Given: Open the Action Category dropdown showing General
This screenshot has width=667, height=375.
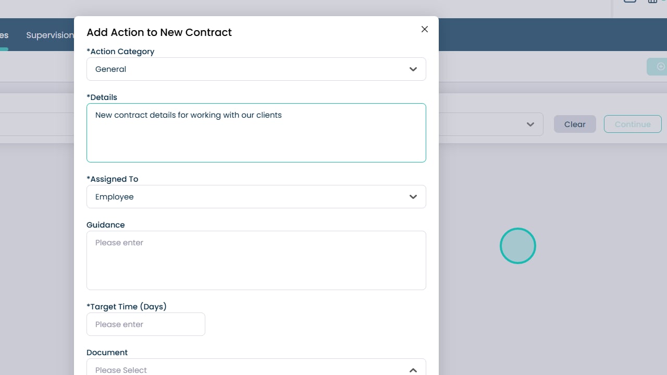Looking at the screenshot, I should 255,69.
